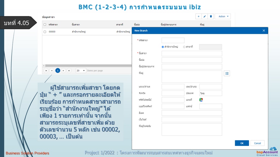Screen dimensions: 280x157
Task: Go to the next page
Action: pyautogui.click(x=63, y=71)
